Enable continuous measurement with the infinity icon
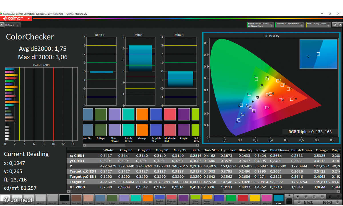The width and height of the screenshot is (343, 206). pyautogui.click(x=322, y=196)
